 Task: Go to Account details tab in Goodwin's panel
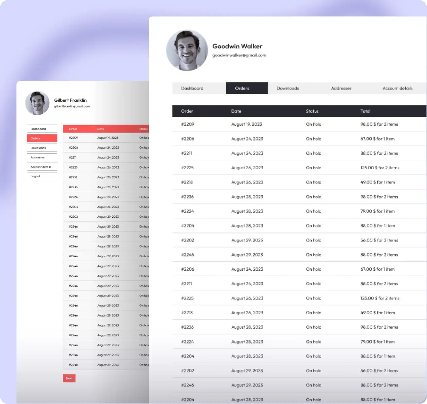pos(397,88)
